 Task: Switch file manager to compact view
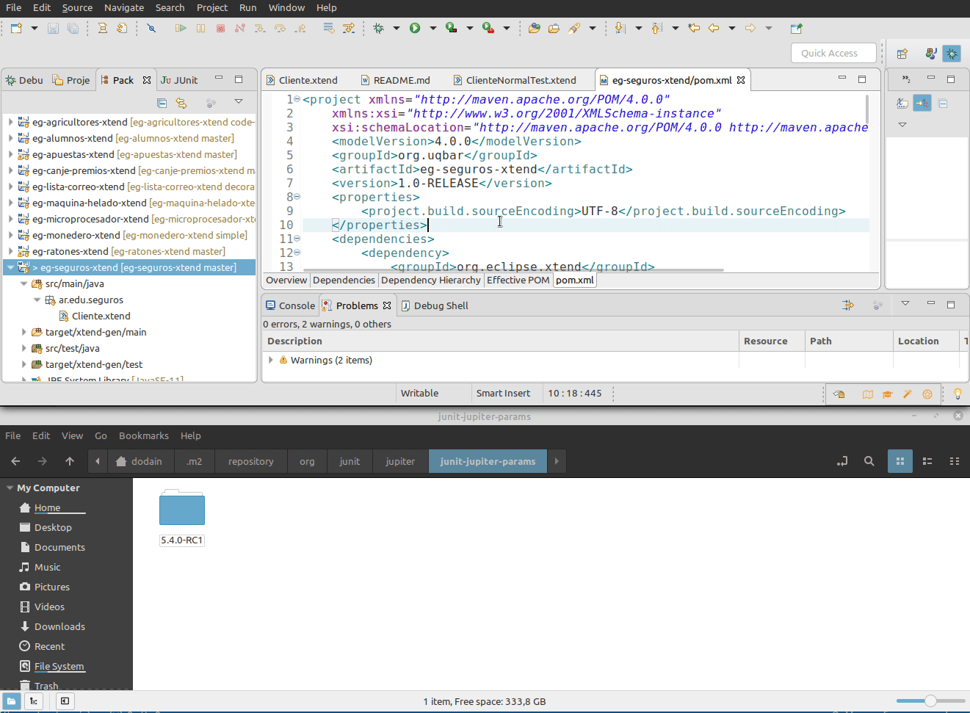(x=955, y=461)
